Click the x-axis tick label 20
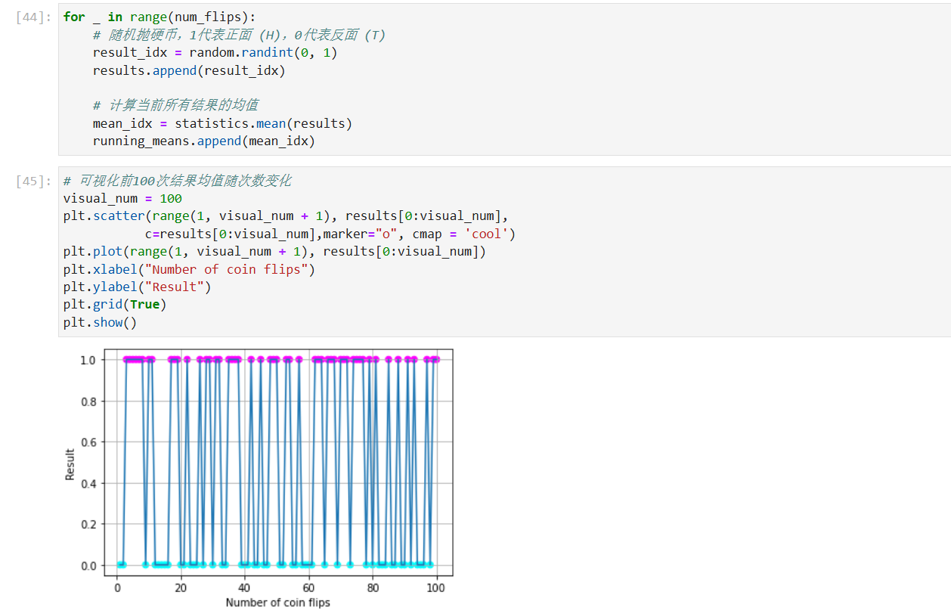951x614 pixels. pos(181,587)
